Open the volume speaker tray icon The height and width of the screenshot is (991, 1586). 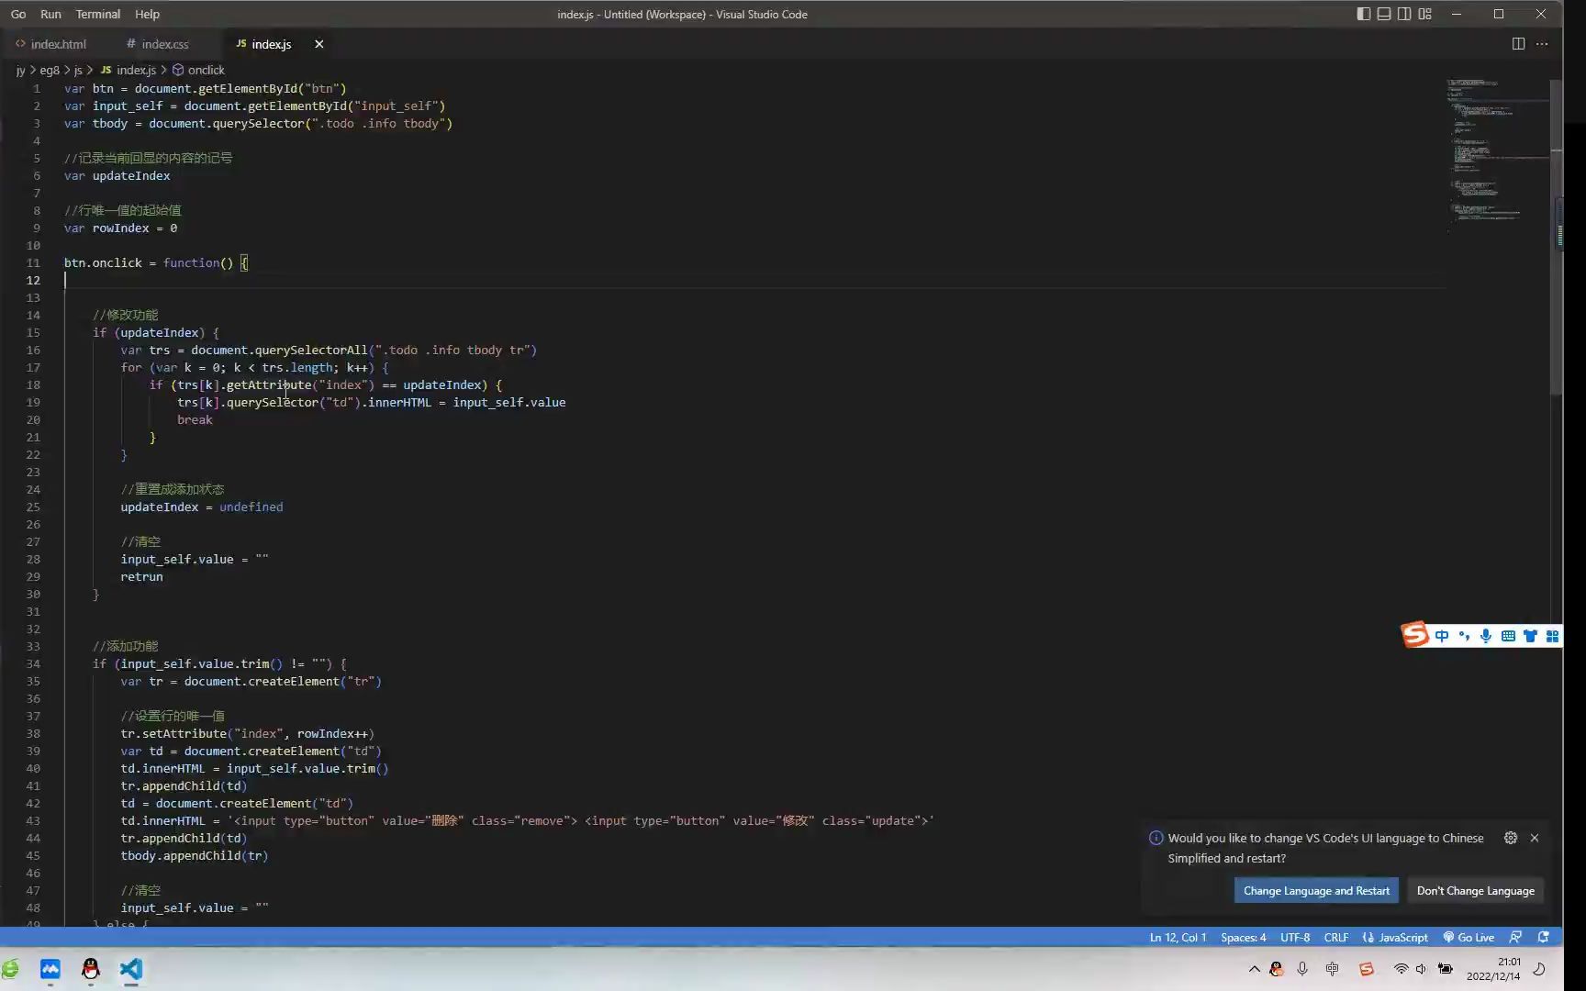[x=1421, y=969]
